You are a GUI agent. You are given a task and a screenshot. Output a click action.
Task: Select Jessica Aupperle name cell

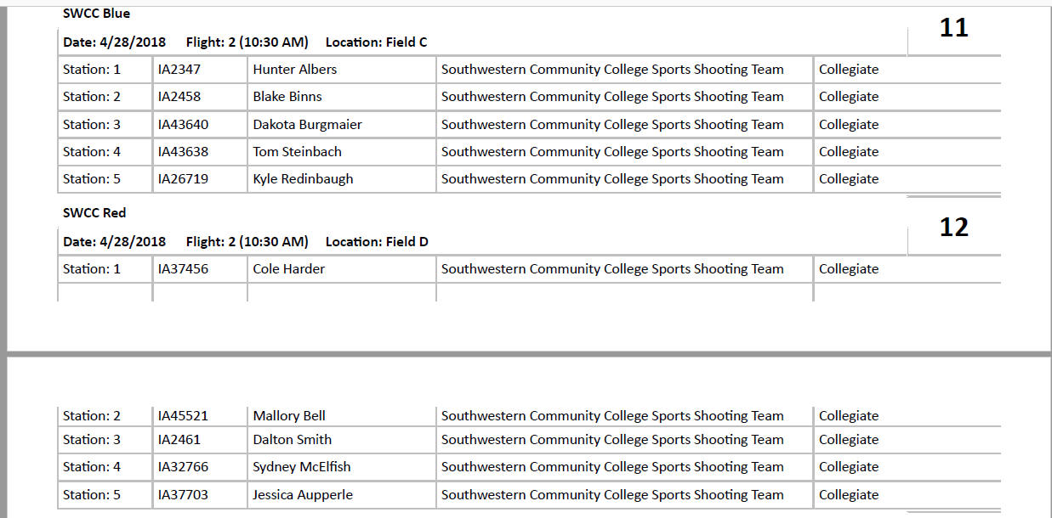(x=303, y=495)
